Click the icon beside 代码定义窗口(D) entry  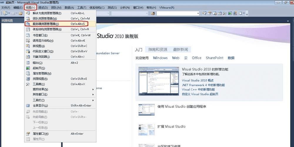(x=28, y=51)
